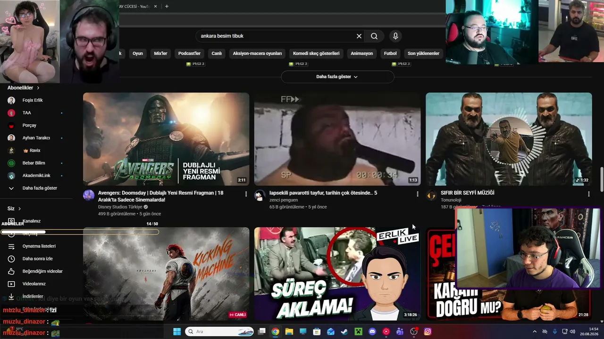Screen dimensions: 604x339
Task: Open options menu for Avengers Doomsday video
Action: [x=246, y=194]
